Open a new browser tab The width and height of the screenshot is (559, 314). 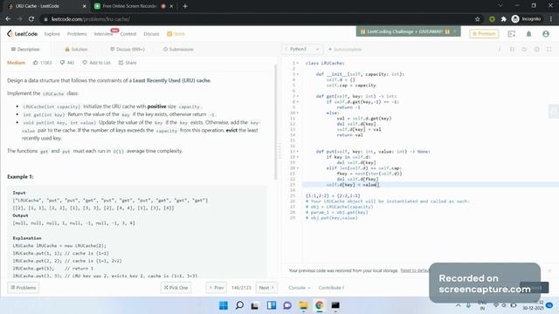[185, 6]
